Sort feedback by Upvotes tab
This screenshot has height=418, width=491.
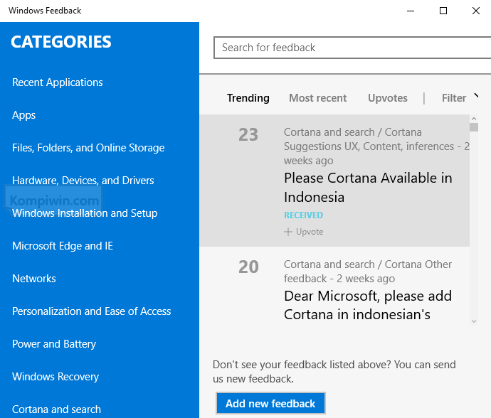pos(388,98)
